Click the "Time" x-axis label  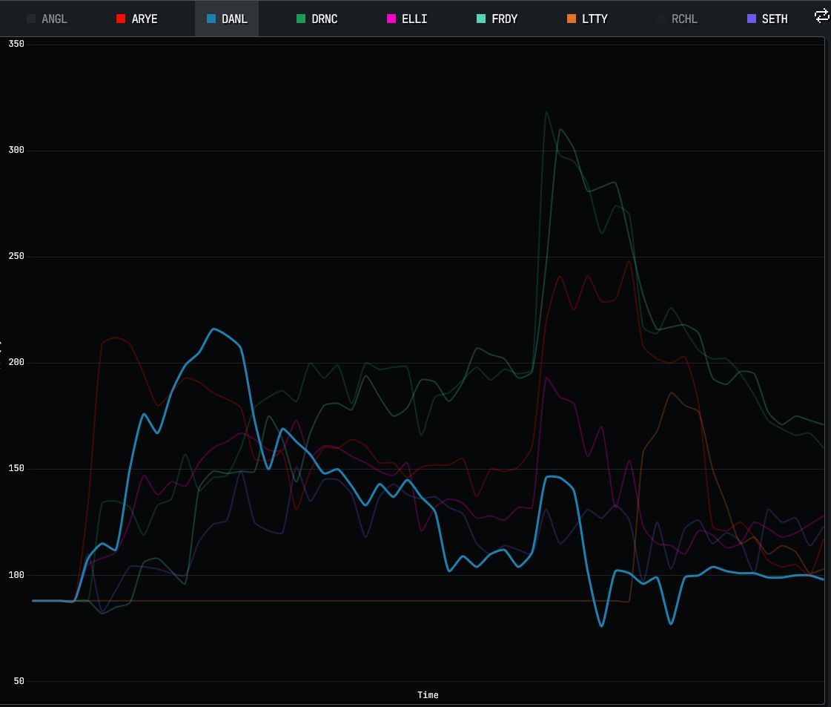pos(428,695)
